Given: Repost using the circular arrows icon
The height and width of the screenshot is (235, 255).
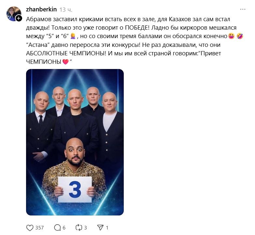Looking at the screenshot, I should pos(79,228).
